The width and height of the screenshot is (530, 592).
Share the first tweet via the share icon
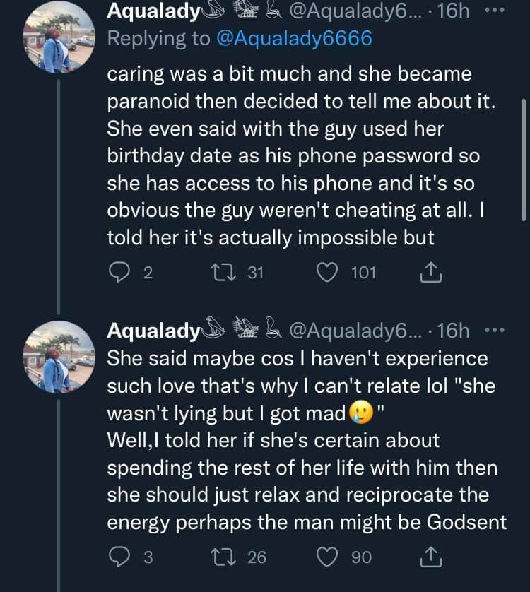[x=430, y=273]
